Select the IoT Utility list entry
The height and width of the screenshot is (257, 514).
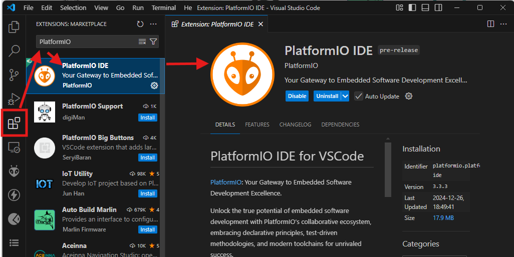[x=93, y=184]
